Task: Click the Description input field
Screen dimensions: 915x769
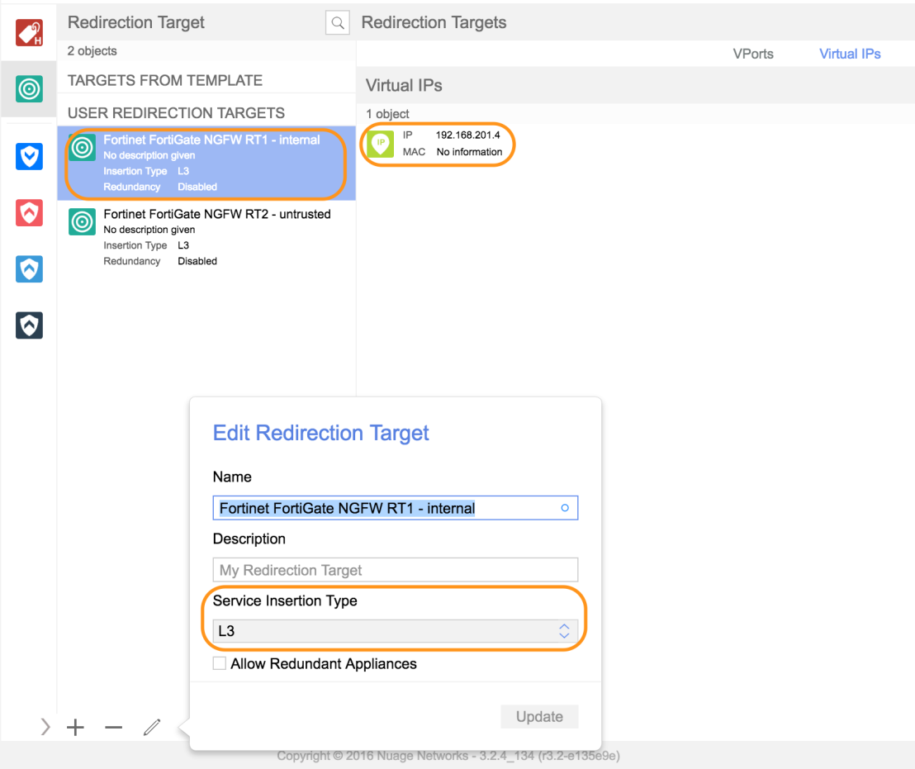Action: [x=395, y=569]
